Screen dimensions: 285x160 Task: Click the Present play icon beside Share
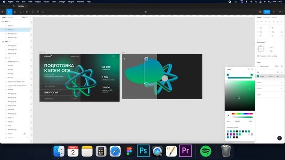(274, 12)
